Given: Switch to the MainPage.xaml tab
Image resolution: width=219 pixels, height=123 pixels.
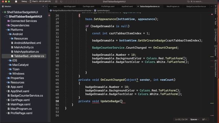Looking at the screenshot, I should (69, 6).
